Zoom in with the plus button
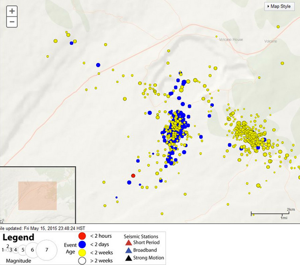300x265 pixels. 12,11
